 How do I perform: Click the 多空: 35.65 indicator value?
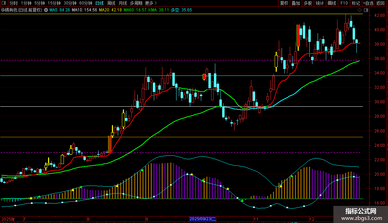click(181, 10)
